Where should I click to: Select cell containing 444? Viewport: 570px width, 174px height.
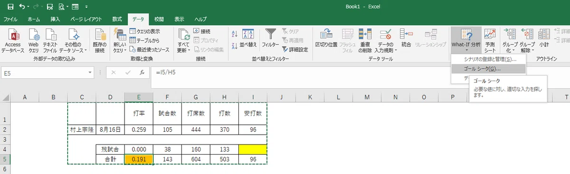click(196, 129)
